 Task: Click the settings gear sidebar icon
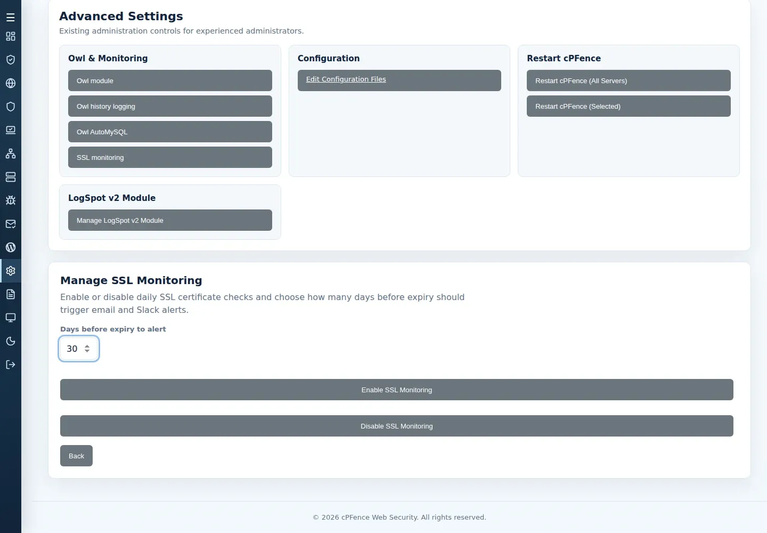pyautogui.click(x=11, y=271)
